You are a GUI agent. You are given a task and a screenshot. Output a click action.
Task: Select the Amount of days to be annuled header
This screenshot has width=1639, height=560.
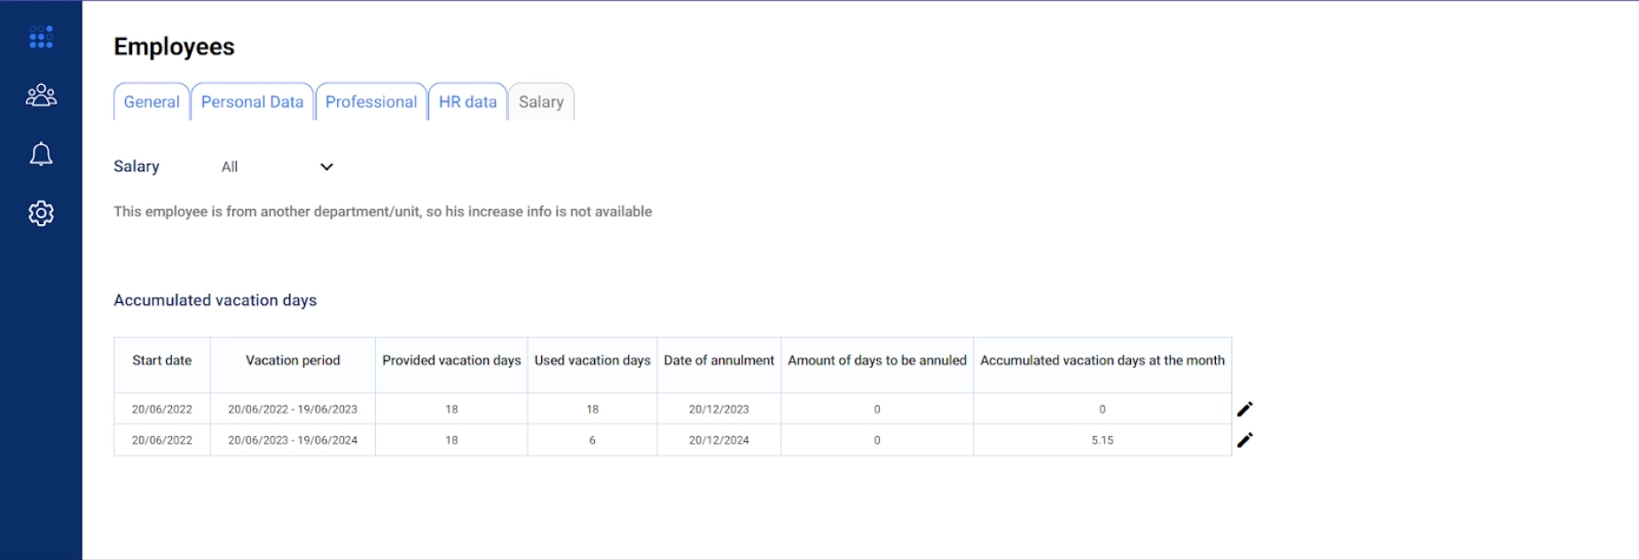tap(877, 361)
